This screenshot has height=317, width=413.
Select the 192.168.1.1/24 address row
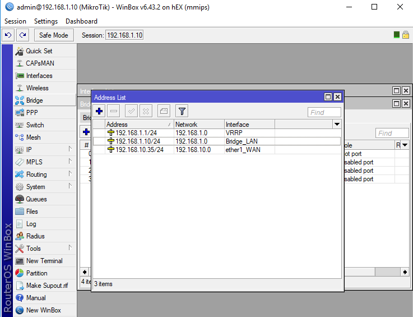click(x=217, y=133)
